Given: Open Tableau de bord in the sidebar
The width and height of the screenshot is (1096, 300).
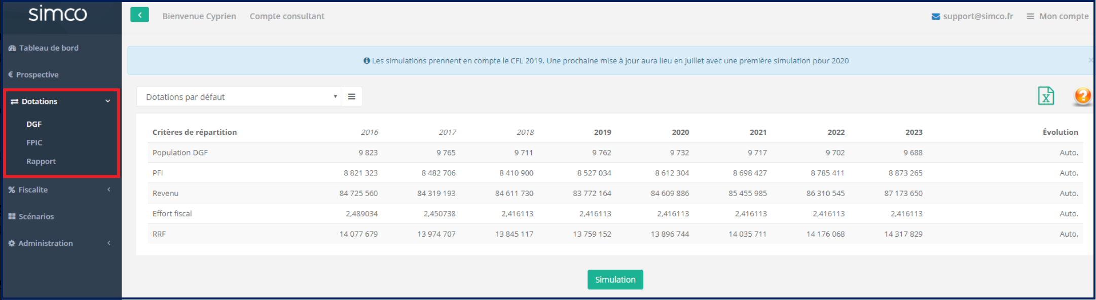Looking at the screenshot, I should pyautogui.click(x=49, y=48).
